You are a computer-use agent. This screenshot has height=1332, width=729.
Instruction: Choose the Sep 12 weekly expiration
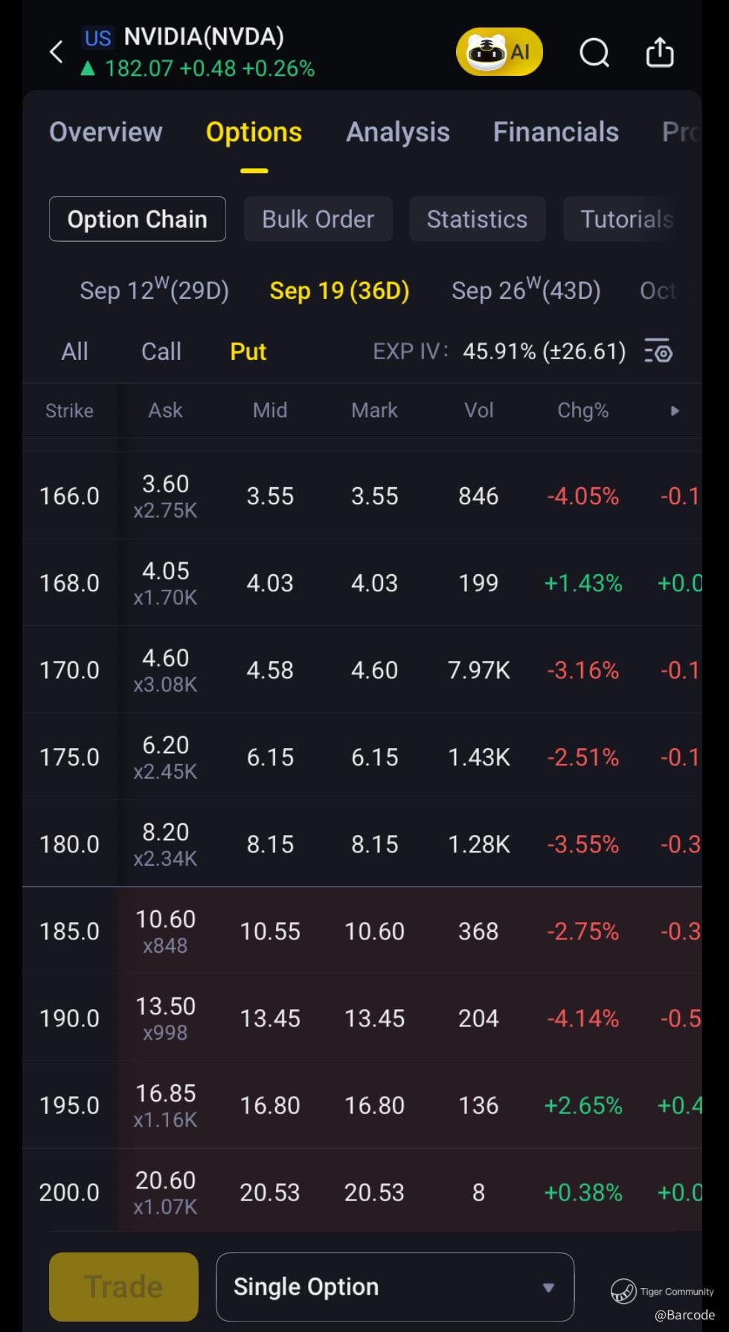[154, 291]
